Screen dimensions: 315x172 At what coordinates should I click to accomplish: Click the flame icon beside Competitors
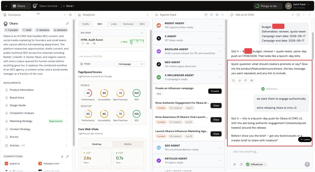[x=62, y=156]
